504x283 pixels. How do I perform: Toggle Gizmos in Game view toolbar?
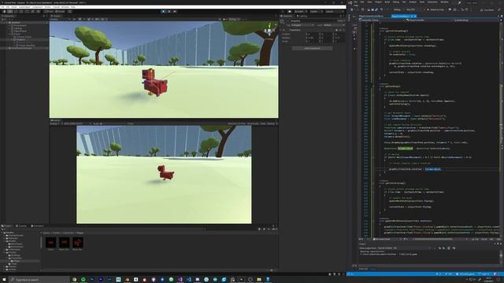tap(272, 123)
